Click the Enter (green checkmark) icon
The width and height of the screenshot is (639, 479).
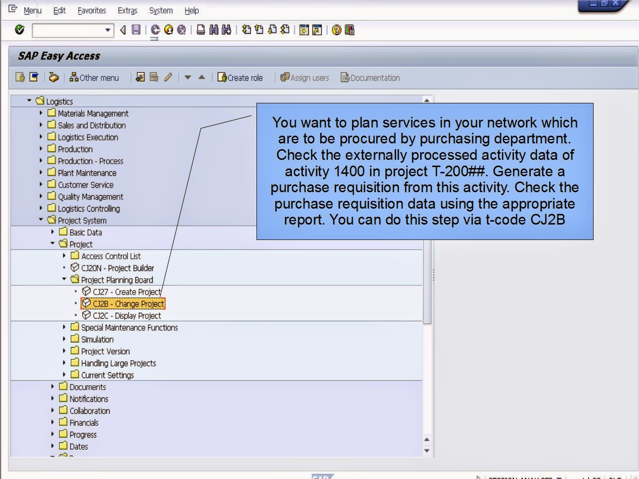pyautogui.click(x=20, y=30)
